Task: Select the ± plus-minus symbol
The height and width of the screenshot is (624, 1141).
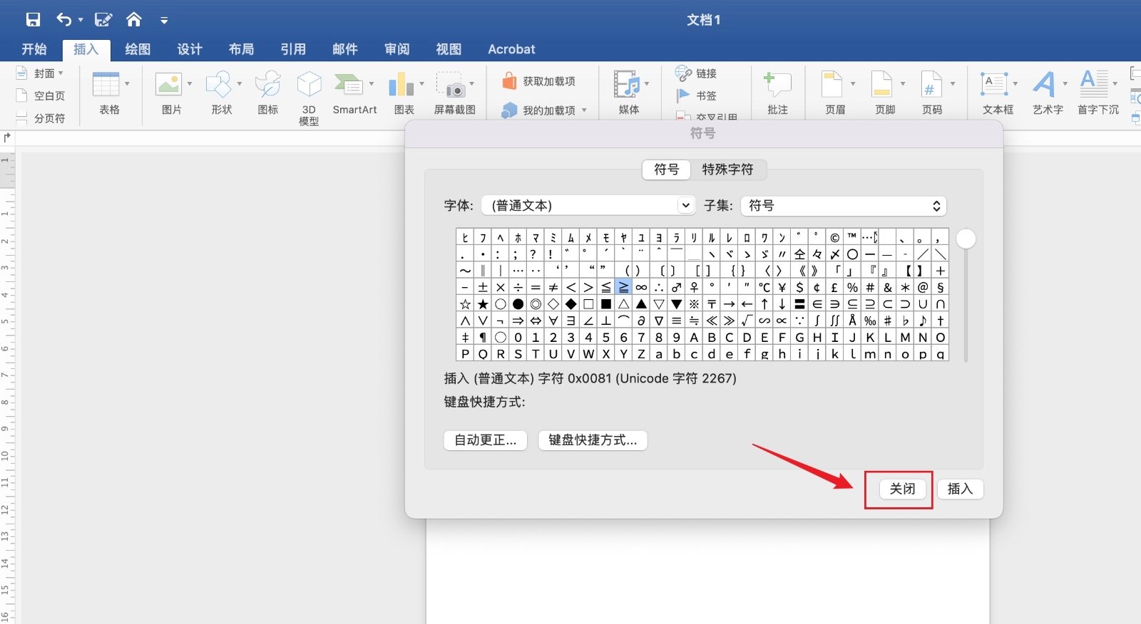Action: coord(483,287)
